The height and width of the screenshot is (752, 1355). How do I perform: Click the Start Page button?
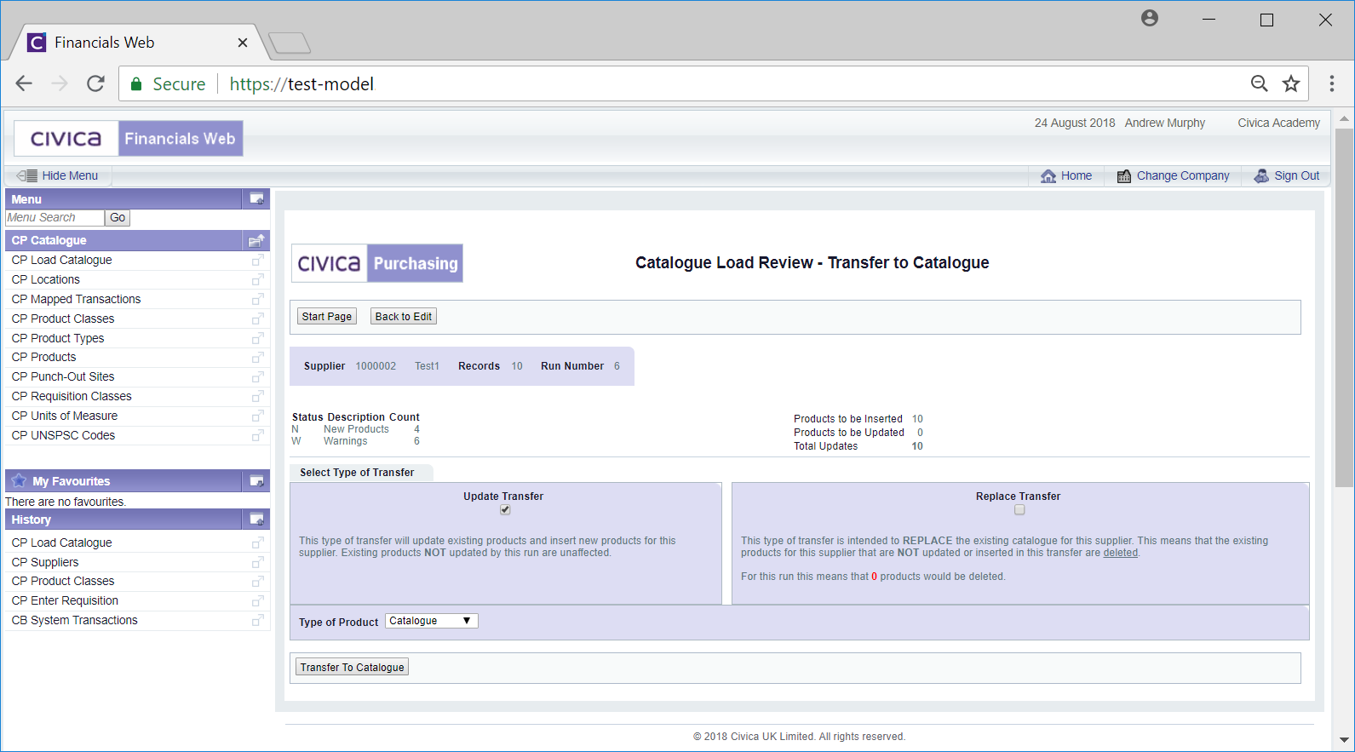(327, 316)
